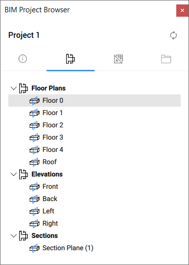This screenshot has width=189, height=265.
Task: Click the Elevations category icon
Action: [23, 174]
